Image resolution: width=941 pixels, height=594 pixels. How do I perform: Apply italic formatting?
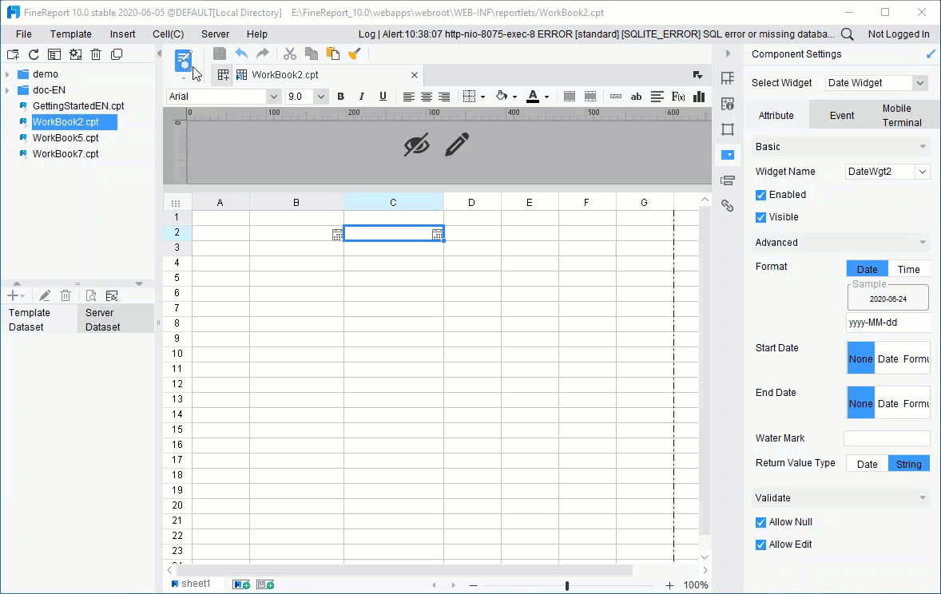click(361, 97)
